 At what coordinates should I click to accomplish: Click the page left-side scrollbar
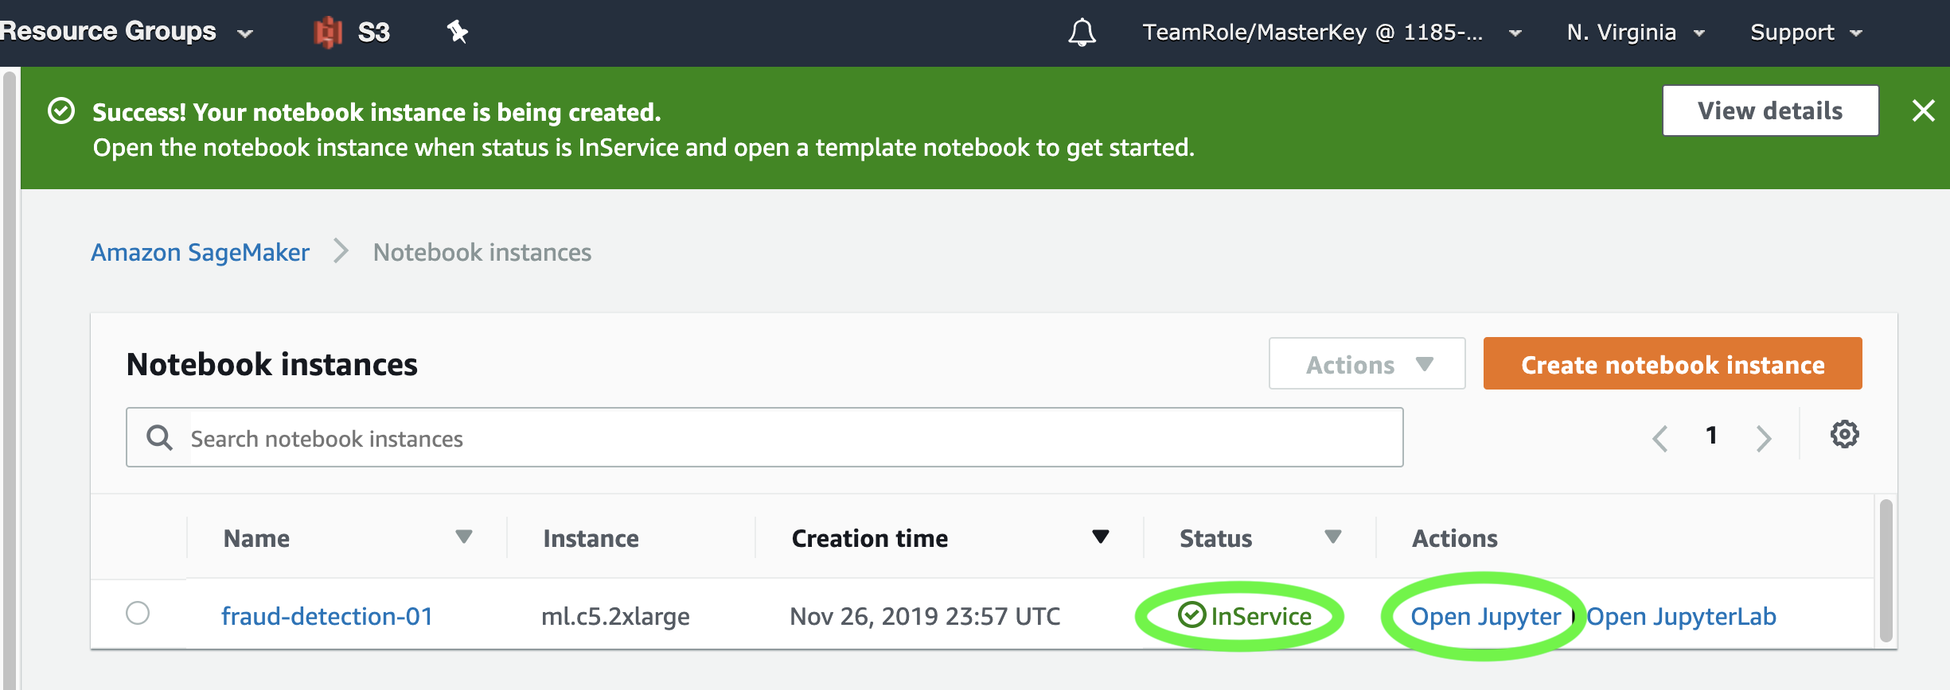click(10, 382)
